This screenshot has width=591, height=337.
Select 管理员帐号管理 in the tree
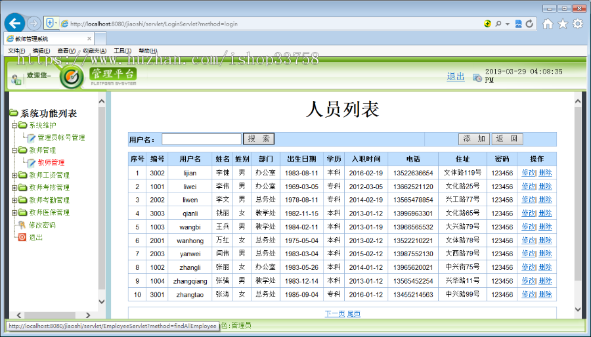pos(61,137)
